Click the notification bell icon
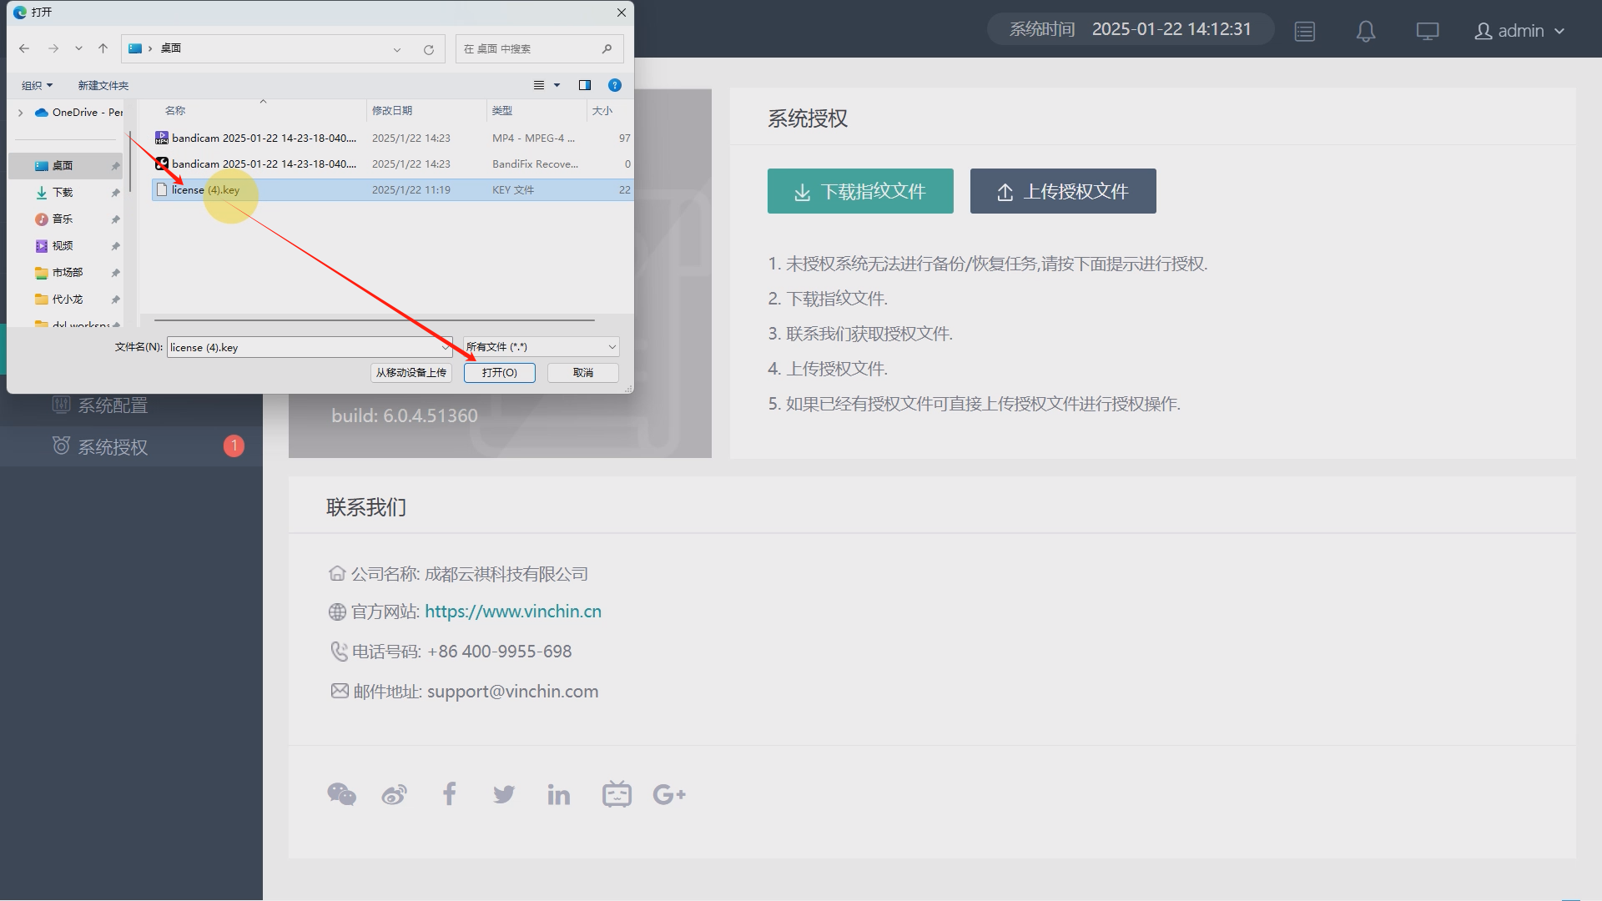Screen dimensions: 1602x901 coord(1365,32)
